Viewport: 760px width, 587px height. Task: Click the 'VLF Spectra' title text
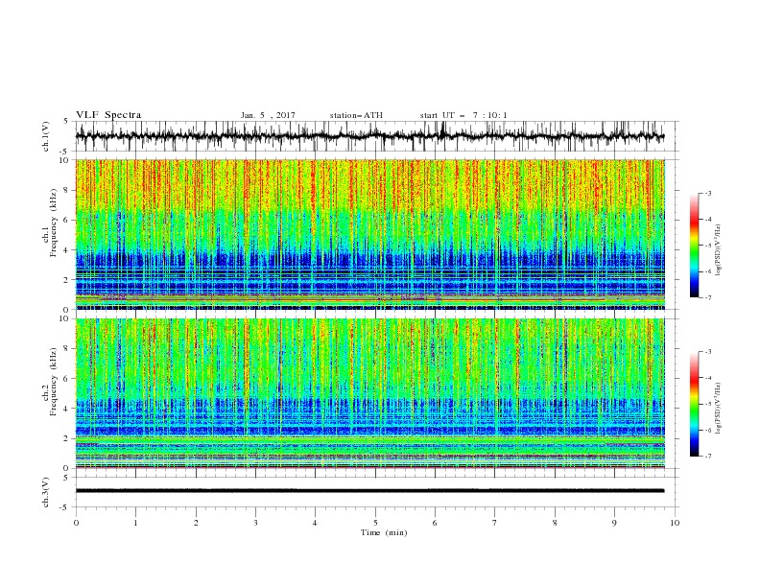(x=108, y=115)
